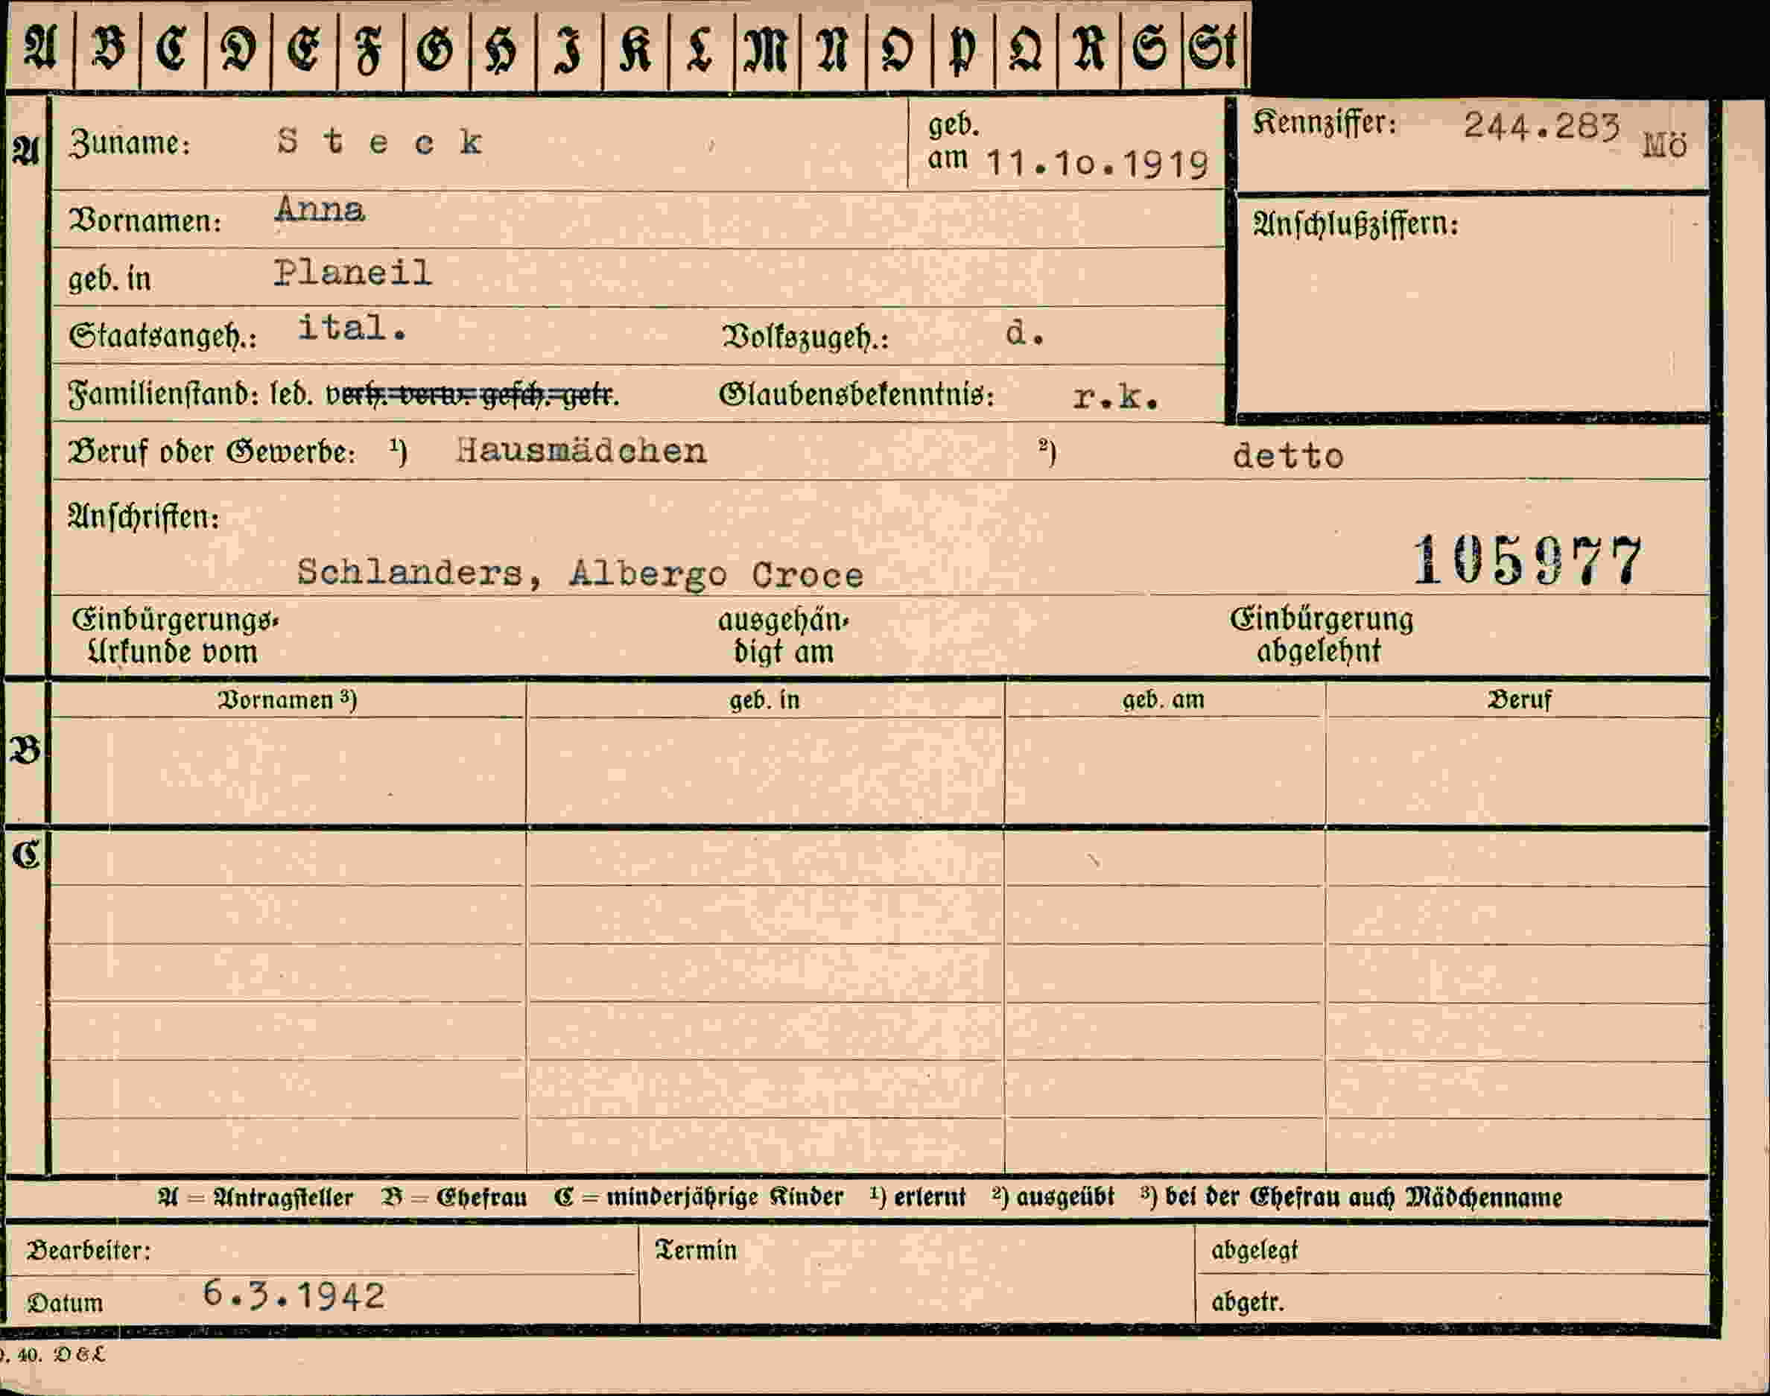The height and width of the screenshot is (1396, 1770).
Task: Click the 'Vornamen ³)' column header
Action: (287, 699)
